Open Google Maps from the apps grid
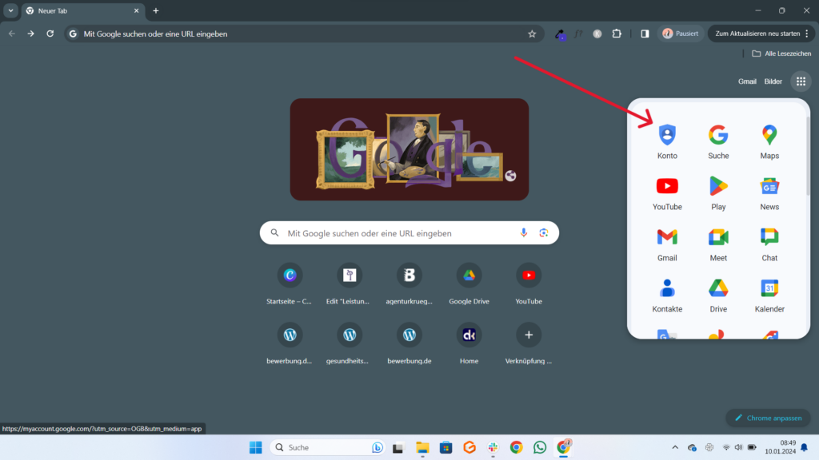This screenshot has width=819, height=460. click(x=769, y=141)
